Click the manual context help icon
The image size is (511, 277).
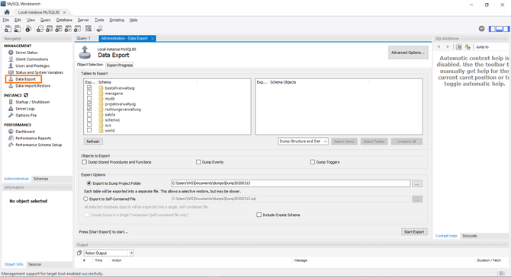pos(459,47)
